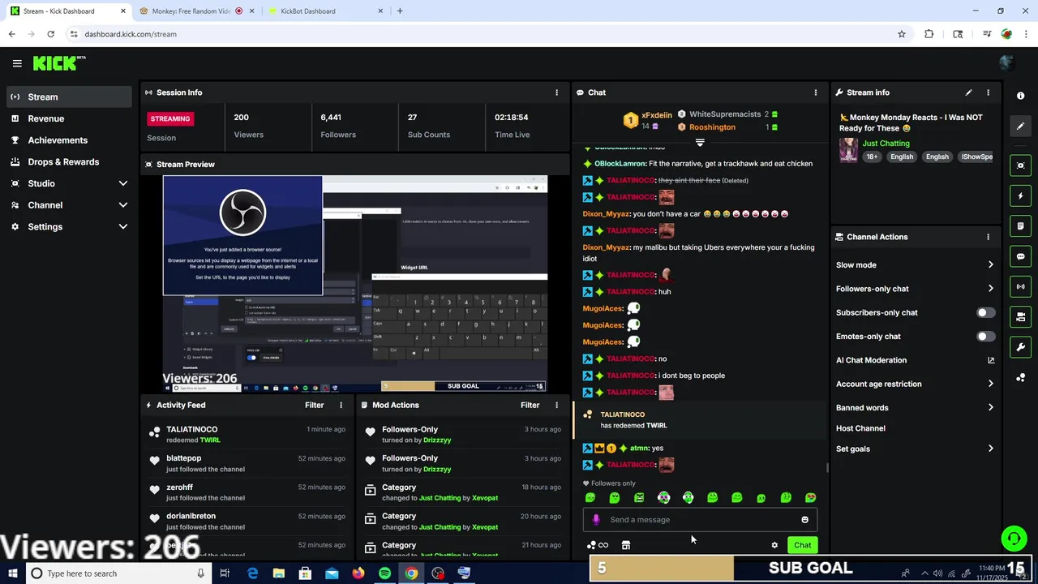Click the stream preview video
The image size is (1038, 584).
coord(355,284)
